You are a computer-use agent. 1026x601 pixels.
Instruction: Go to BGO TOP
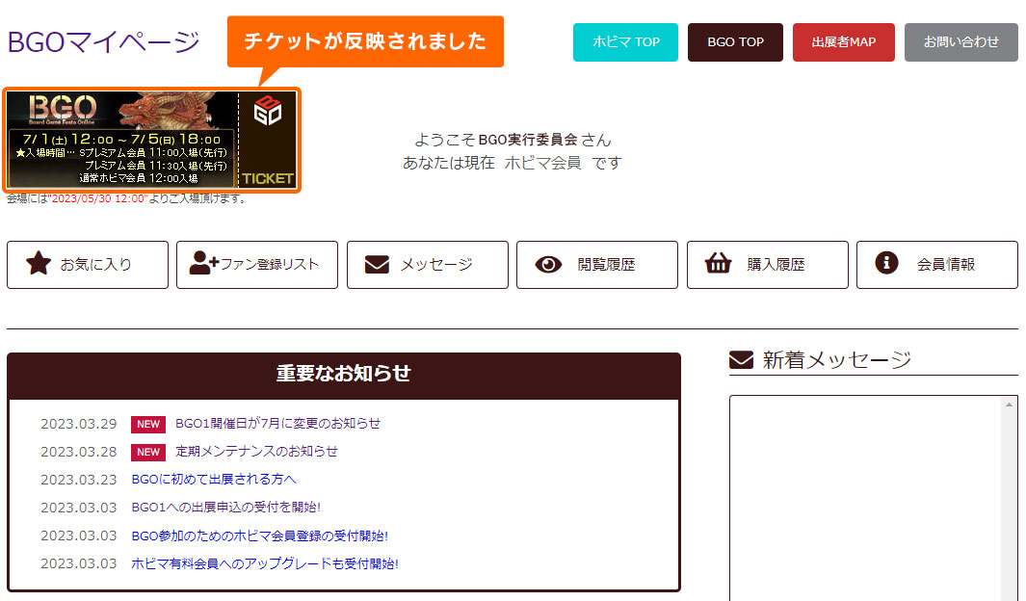735,41
